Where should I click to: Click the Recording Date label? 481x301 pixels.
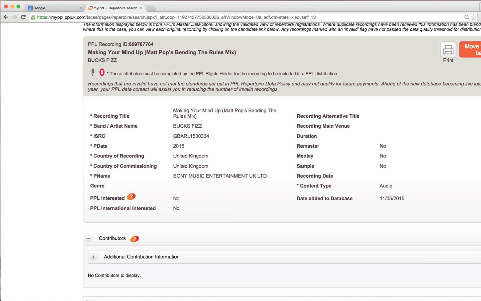pyautogui.click(x=315, y=176)
